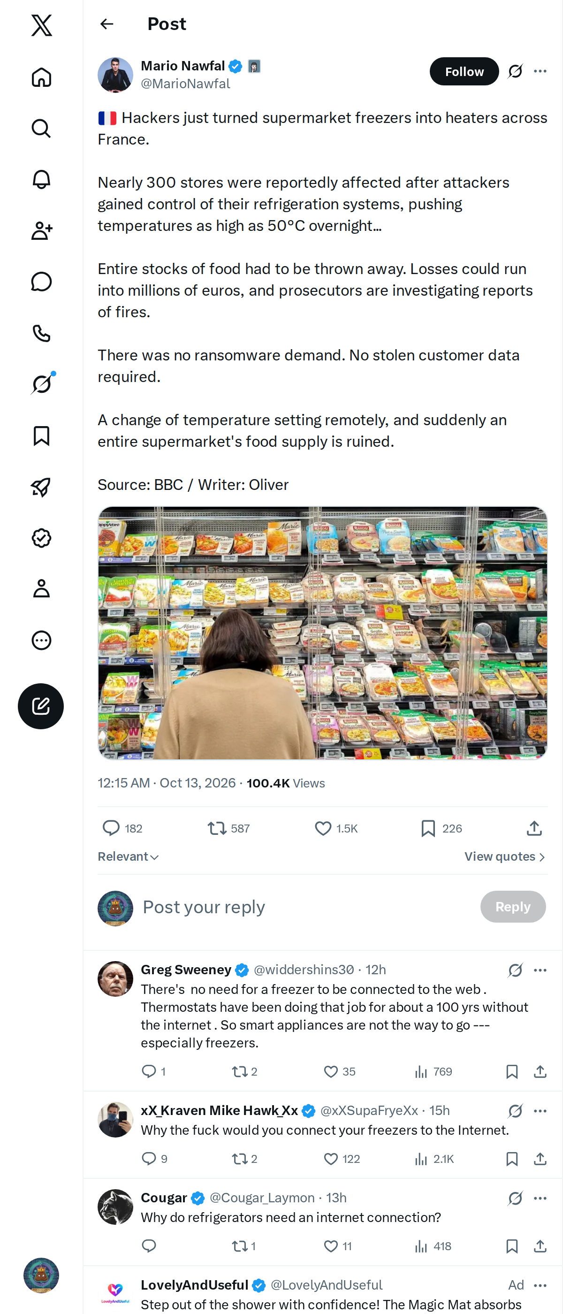Bookmark the main post with 226 saves

pos(428,828)
